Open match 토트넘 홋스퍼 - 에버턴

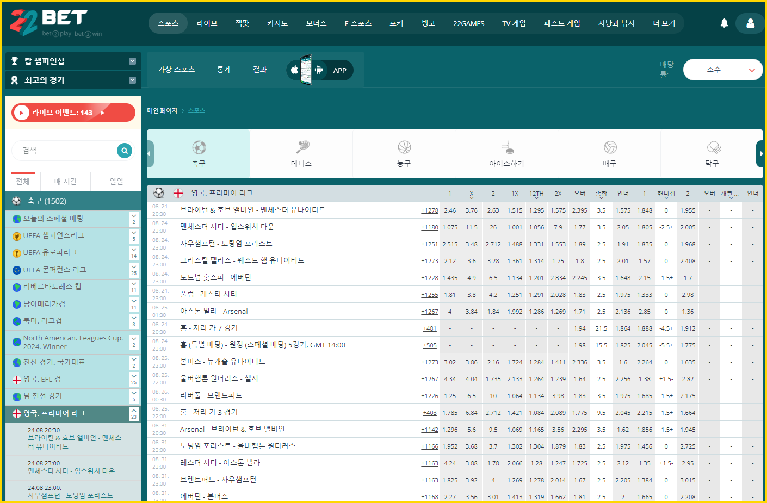(215, 277)
